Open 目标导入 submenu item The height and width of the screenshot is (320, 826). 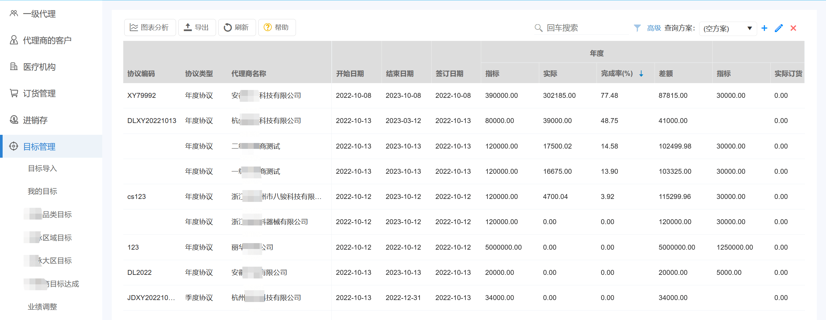click(42, 169)
